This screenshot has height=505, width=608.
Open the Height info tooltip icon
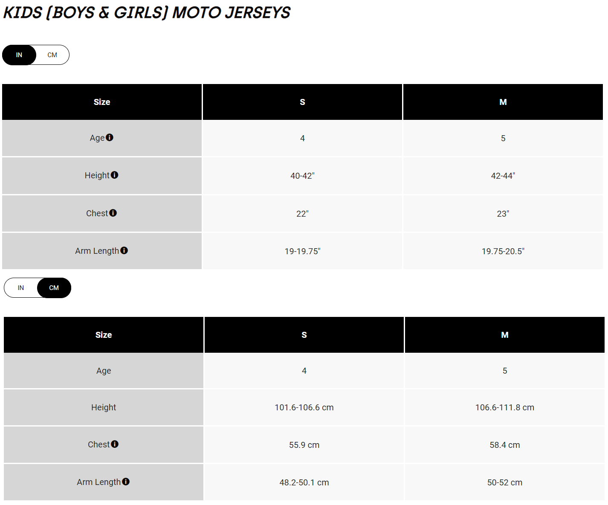(x=115, y=175)
